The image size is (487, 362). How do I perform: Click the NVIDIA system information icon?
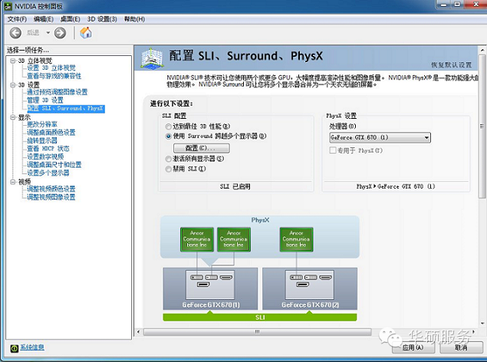[15, 348]
